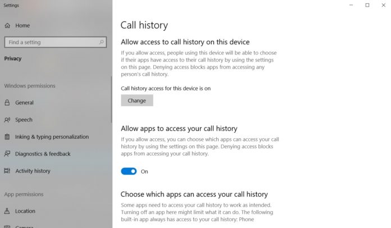The width and height of the screenshot is (391, 228).
Task: Click the Home icon in sidebar
Action: (x=7, y=25)
